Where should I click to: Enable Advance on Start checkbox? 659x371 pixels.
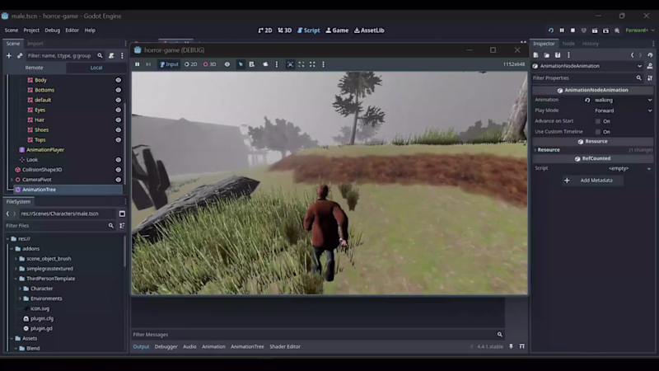tap(598, 121)
